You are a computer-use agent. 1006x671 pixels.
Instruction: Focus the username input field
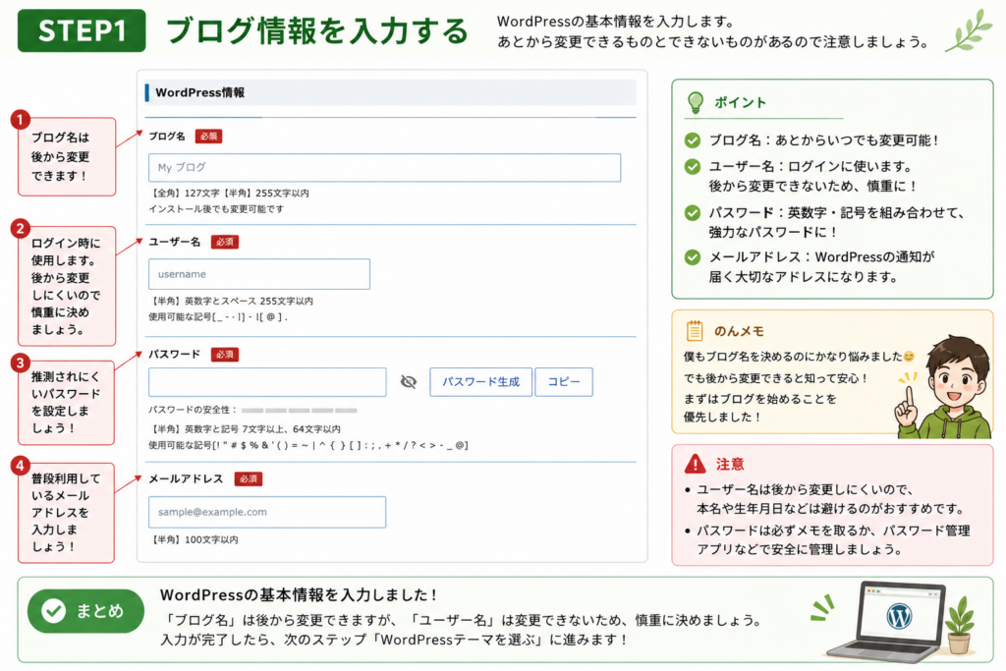[259, 274]
